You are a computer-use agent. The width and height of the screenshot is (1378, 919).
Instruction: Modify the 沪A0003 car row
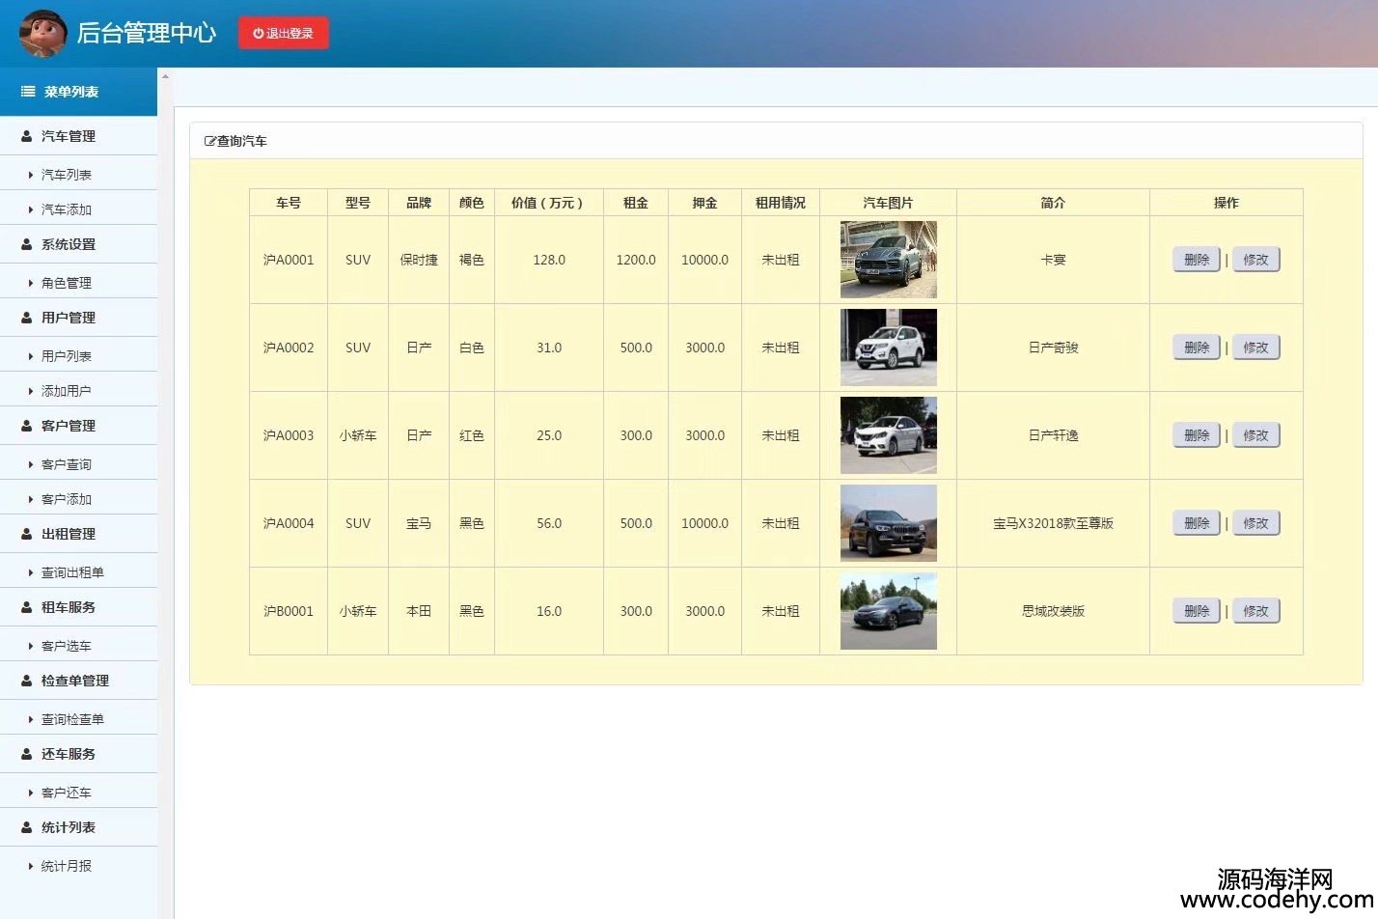(x=1255, y=435)
